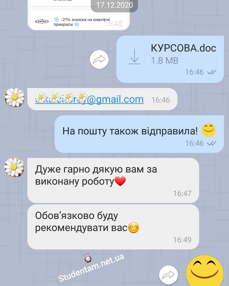Tap the forward arrow next to smiley sticker

[x=168, y=275]
